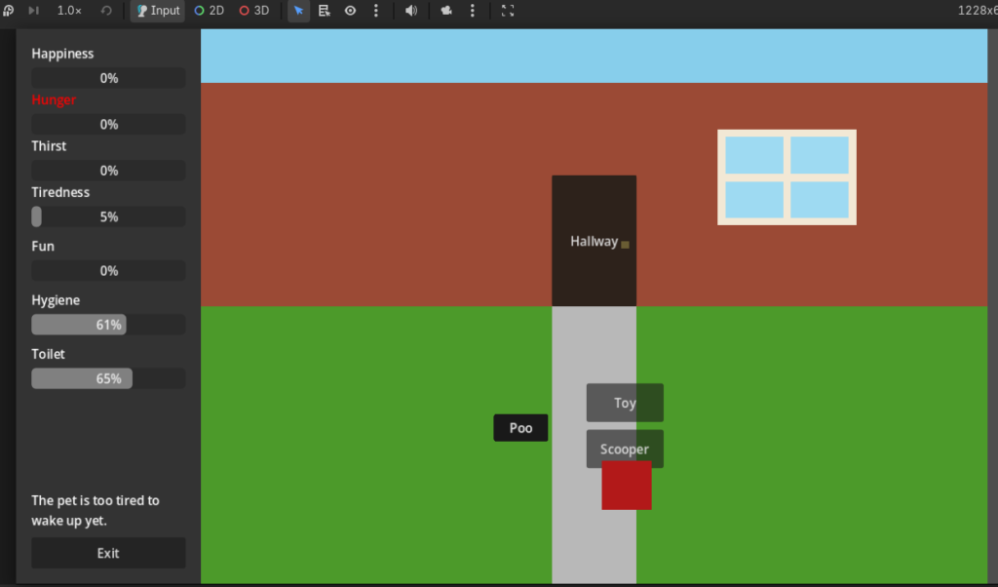
Task: Select the Toy button
Action: tap(625, 403)
